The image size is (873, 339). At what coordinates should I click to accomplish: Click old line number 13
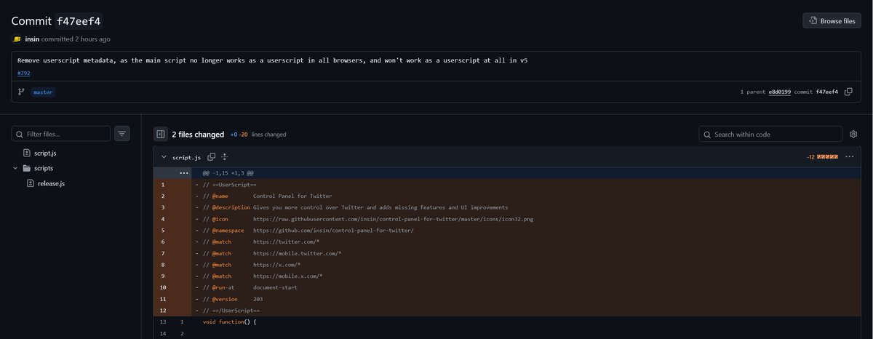click(163, 322)
